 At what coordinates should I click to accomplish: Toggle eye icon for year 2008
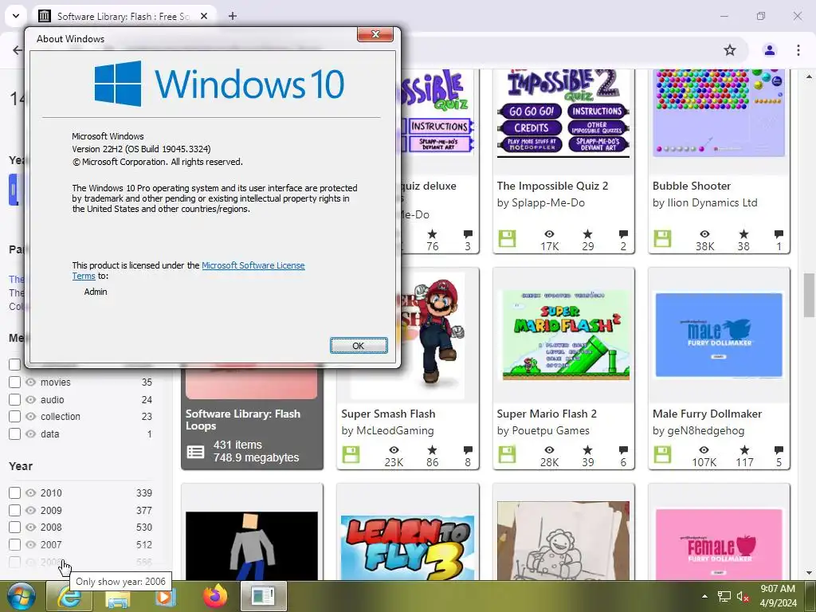point(31,528)
